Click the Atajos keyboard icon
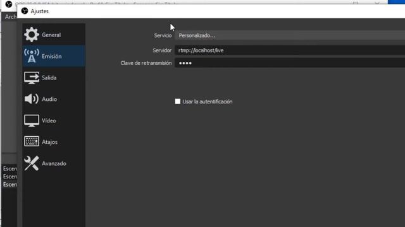405x227 pixels. [32, 141]
